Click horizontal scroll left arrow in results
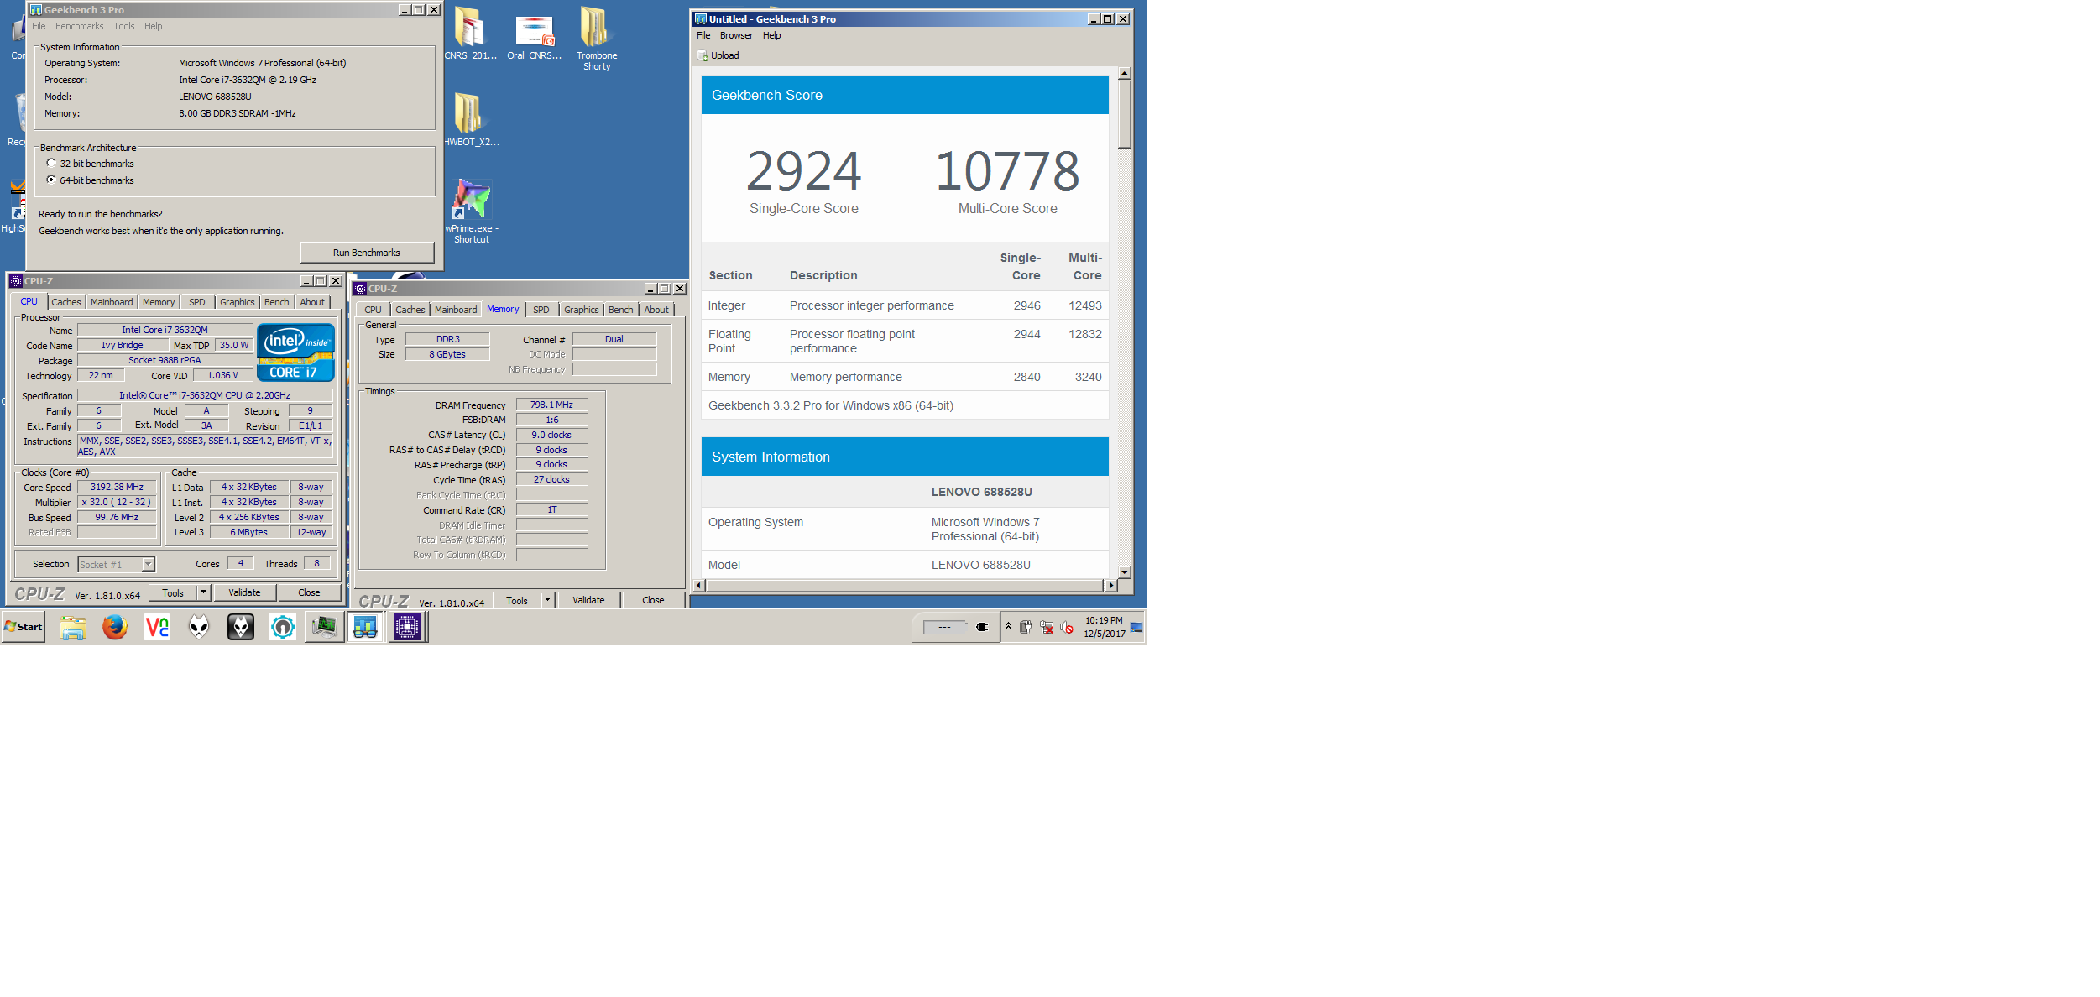The image size is (2100, 997). [x=699, y=585]
